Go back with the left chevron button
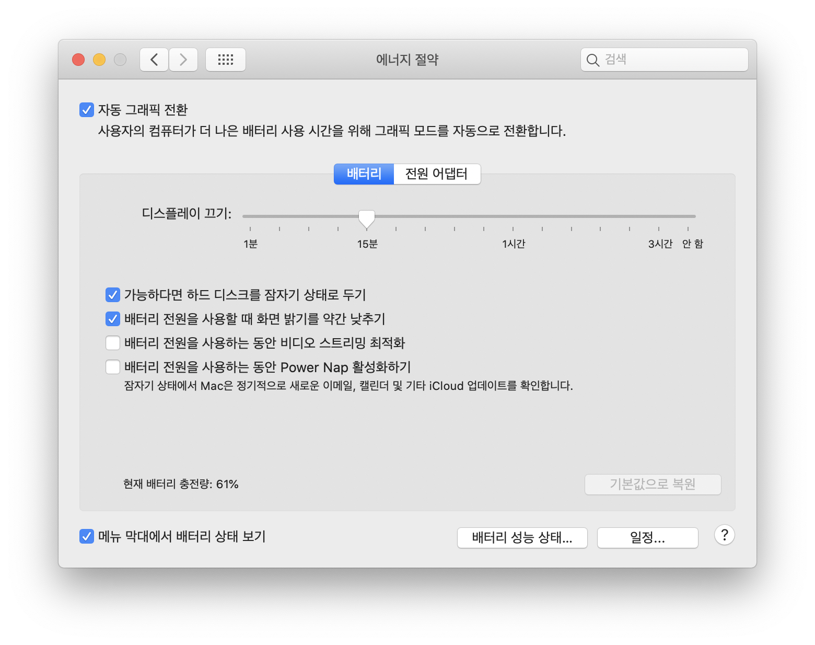815x645 pixels. click(x=154, y=60)
